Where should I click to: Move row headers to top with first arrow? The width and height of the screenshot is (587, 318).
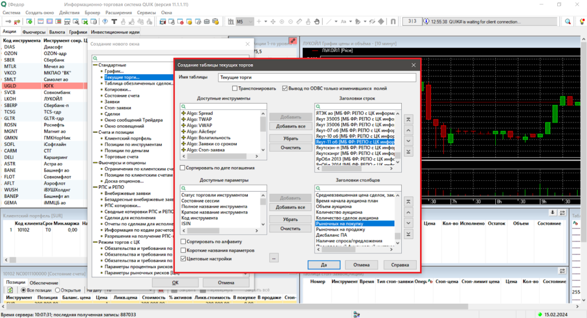(x=408, y=120)
